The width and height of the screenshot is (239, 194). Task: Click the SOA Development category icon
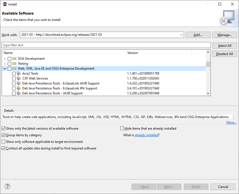tap(14, 59)
